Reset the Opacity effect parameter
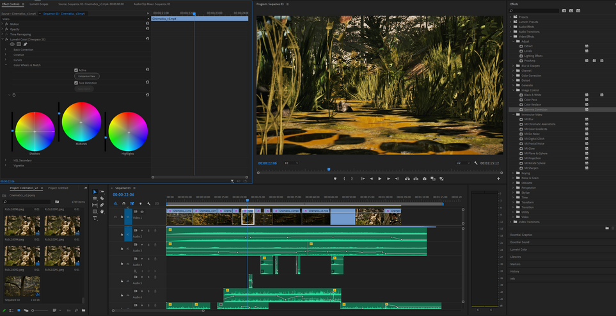Screen dimensions: 616x316 click(x=148, y=29)
